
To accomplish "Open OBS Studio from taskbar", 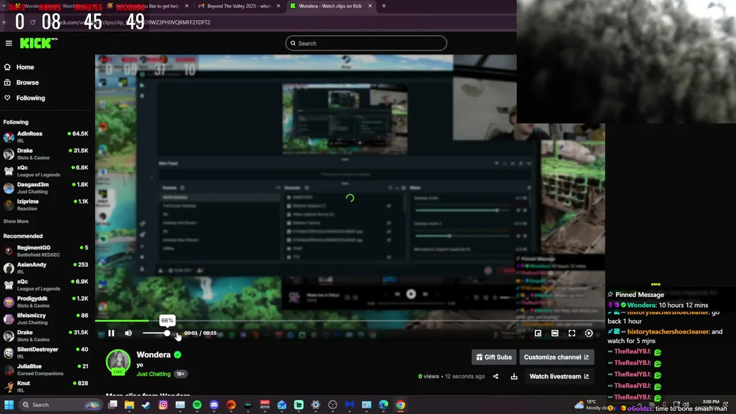I will (332, 405).
